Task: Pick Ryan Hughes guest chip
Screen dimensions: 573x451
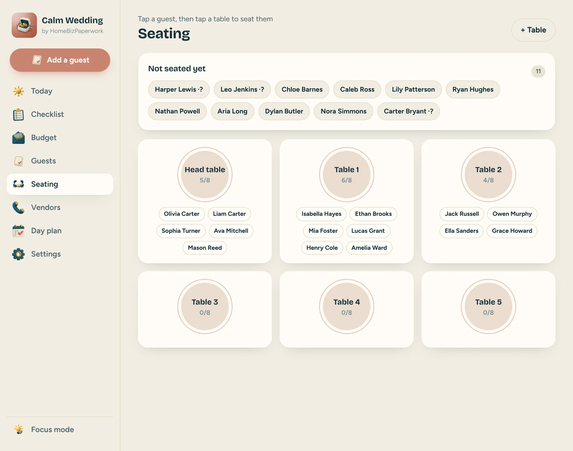Action: coord(473,89)
